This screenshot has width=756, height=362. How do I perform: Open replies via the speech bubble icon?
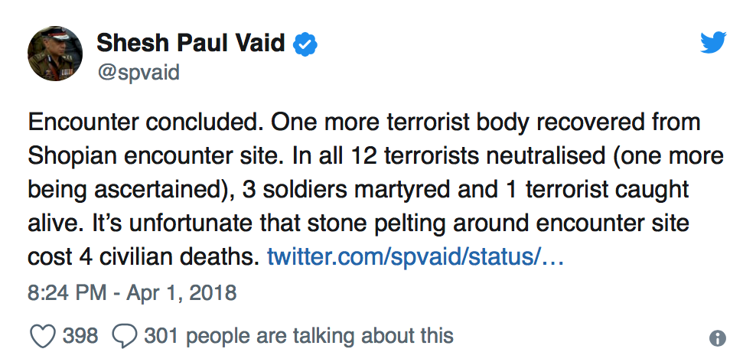pos(124,336)
